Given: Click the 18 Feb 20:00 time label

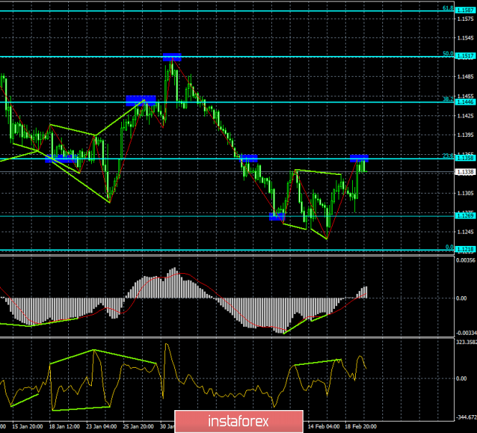Looking at the screenshot, I should click(x=361, y=427).
